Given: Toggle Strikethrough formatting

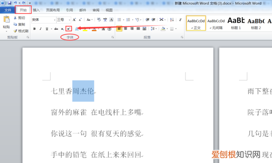Looking at the screenshot, I should [x=56, y=29].
